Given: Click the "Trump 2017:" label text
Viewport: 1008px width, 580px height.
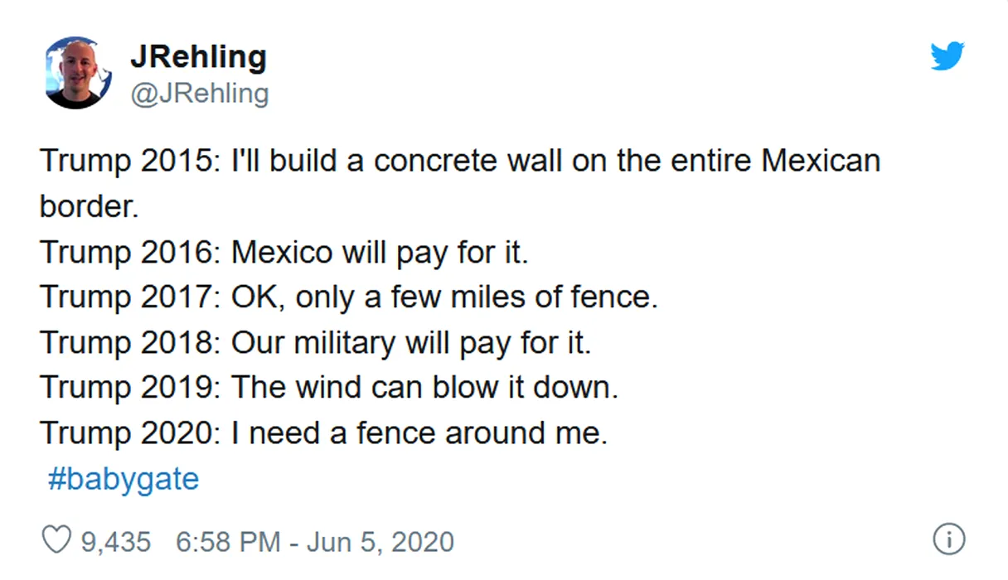Looking at the screenshot, I should pos(130,297).
